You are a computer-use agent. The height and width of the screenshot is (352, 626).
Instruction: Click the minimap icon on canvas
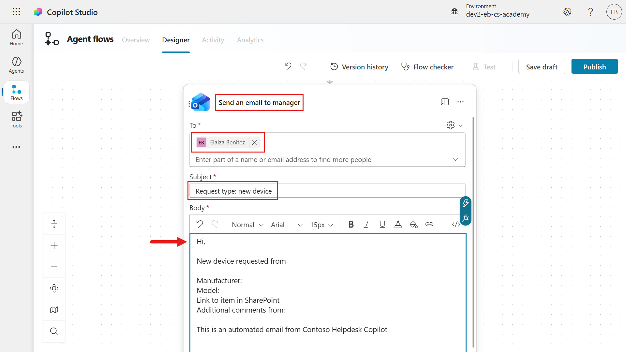(x=54, y=310)
